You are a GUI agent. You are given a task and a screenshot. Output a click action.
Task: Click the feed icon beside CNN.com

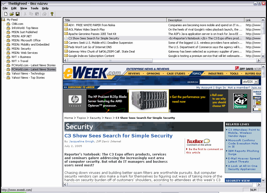8,24
